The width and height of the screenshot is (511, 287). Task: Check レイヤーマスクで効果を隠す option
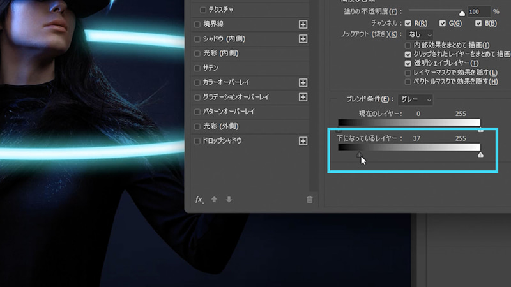coord(408,73)
